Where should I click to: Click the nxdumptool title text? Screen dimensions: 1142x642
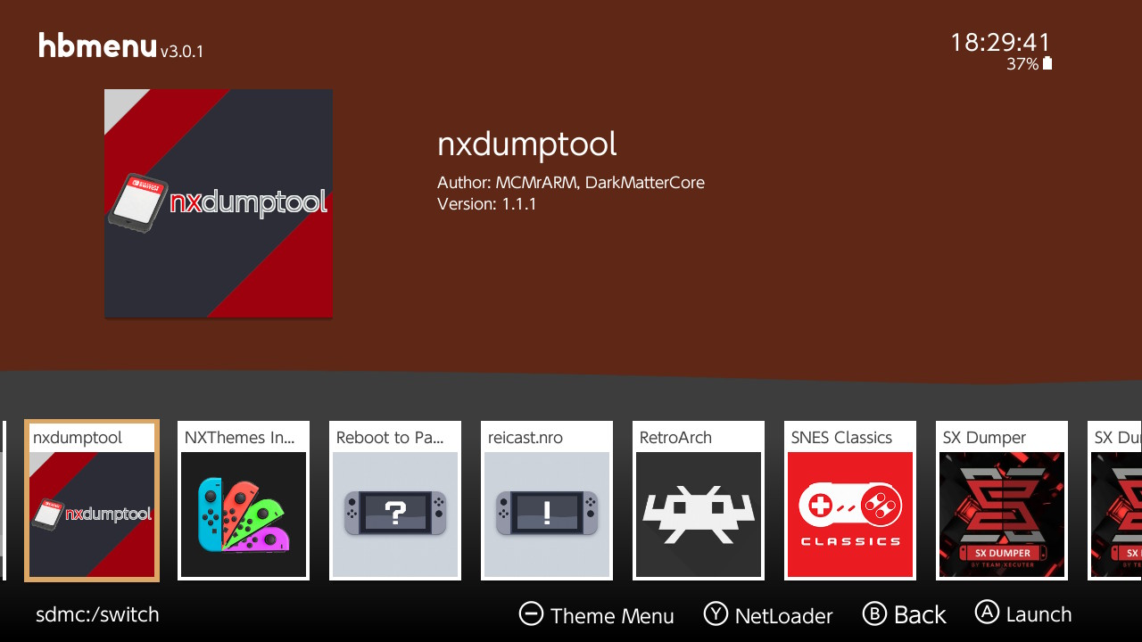tap(526, 144)
